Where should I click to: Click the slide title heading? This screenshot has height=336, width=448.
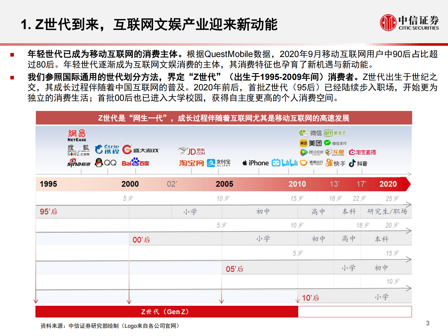[149, 25]
